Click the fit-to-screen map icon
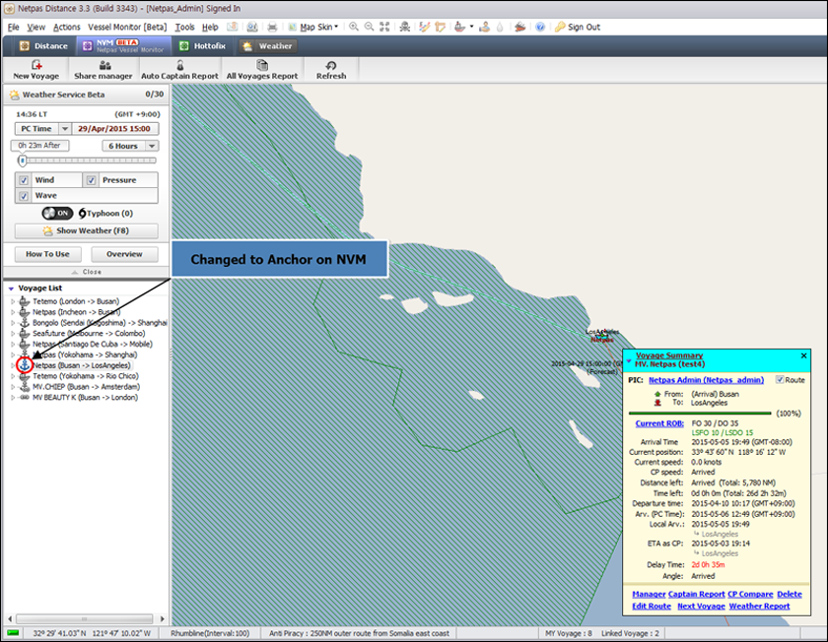Image resolution: width=828 pixels, height=642 pixels. point(385,27)
